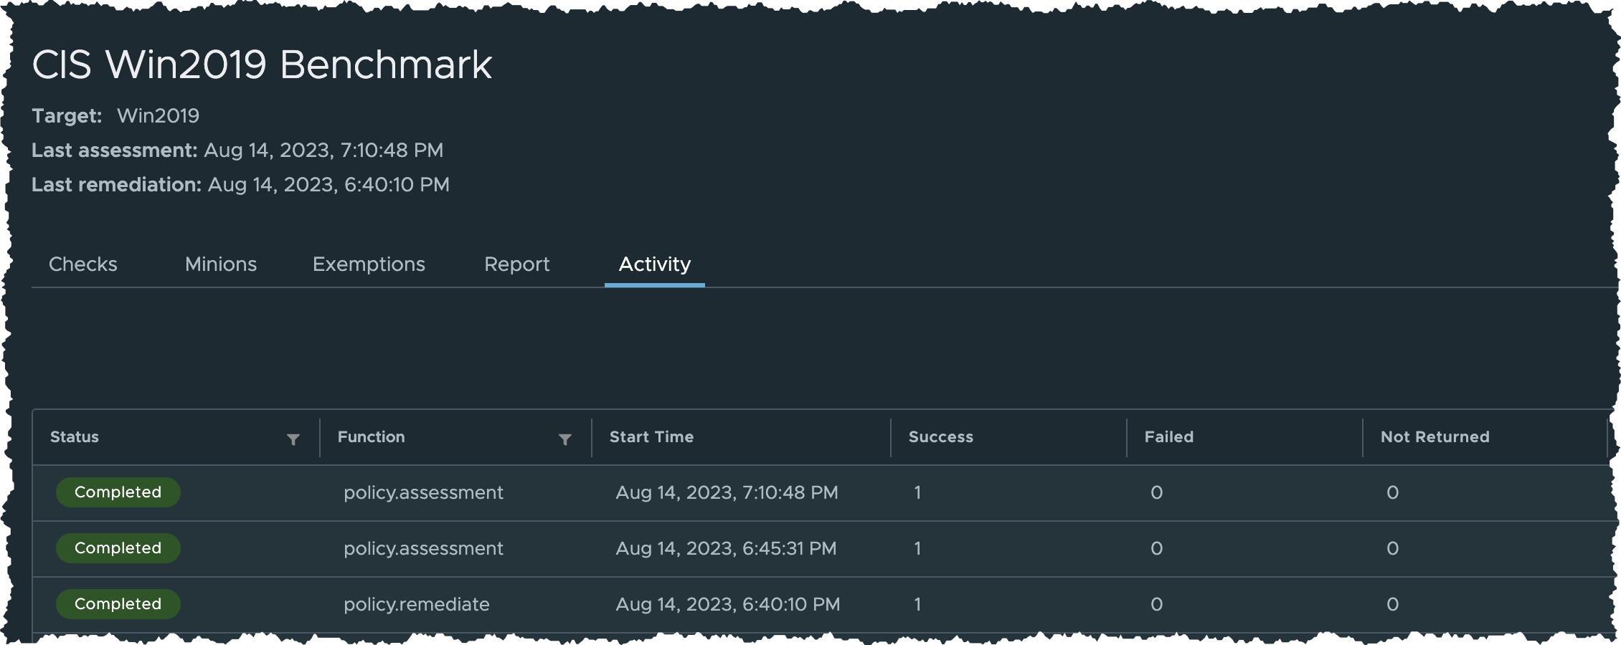Click the Target value Win2019
1621x645 pixels.
tap(159, 116)
